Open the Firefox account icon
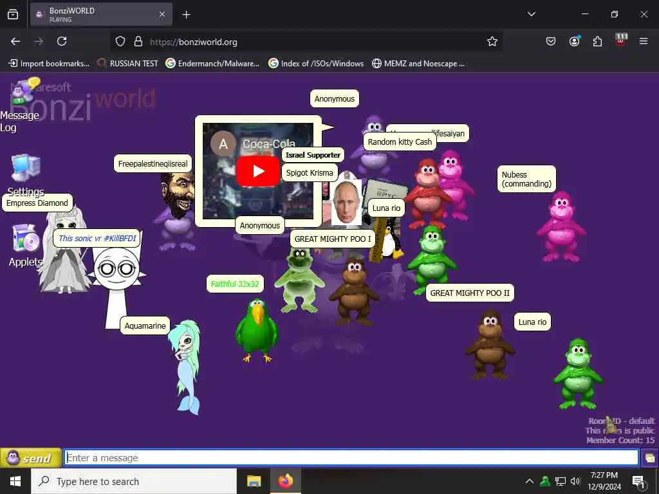 point(574,41)
